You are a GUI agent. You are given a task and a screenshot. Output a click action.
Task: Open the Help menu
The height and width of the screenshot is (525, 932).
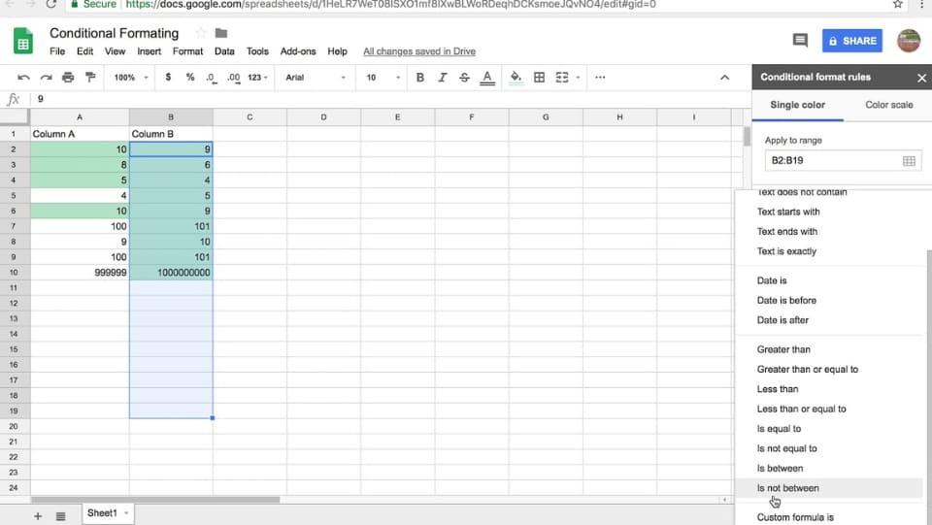[x=337, y=51]
